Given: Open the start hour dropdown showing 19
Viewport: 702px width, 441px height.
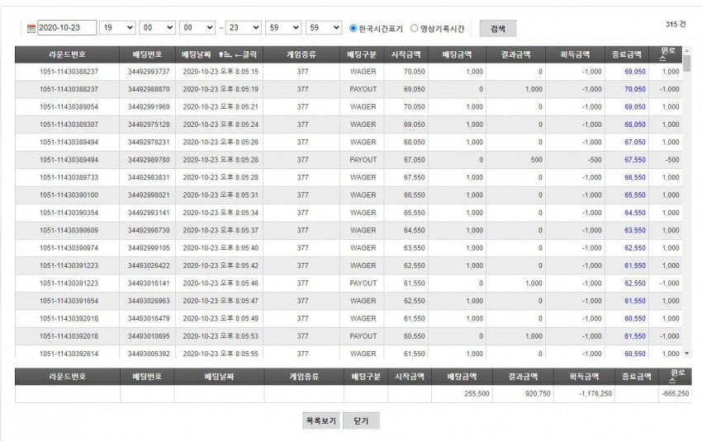Looking at the screenshot, I should click(x=117, y=28).
